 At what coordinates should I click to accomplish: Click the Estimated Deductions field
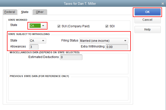pos(71,57)
